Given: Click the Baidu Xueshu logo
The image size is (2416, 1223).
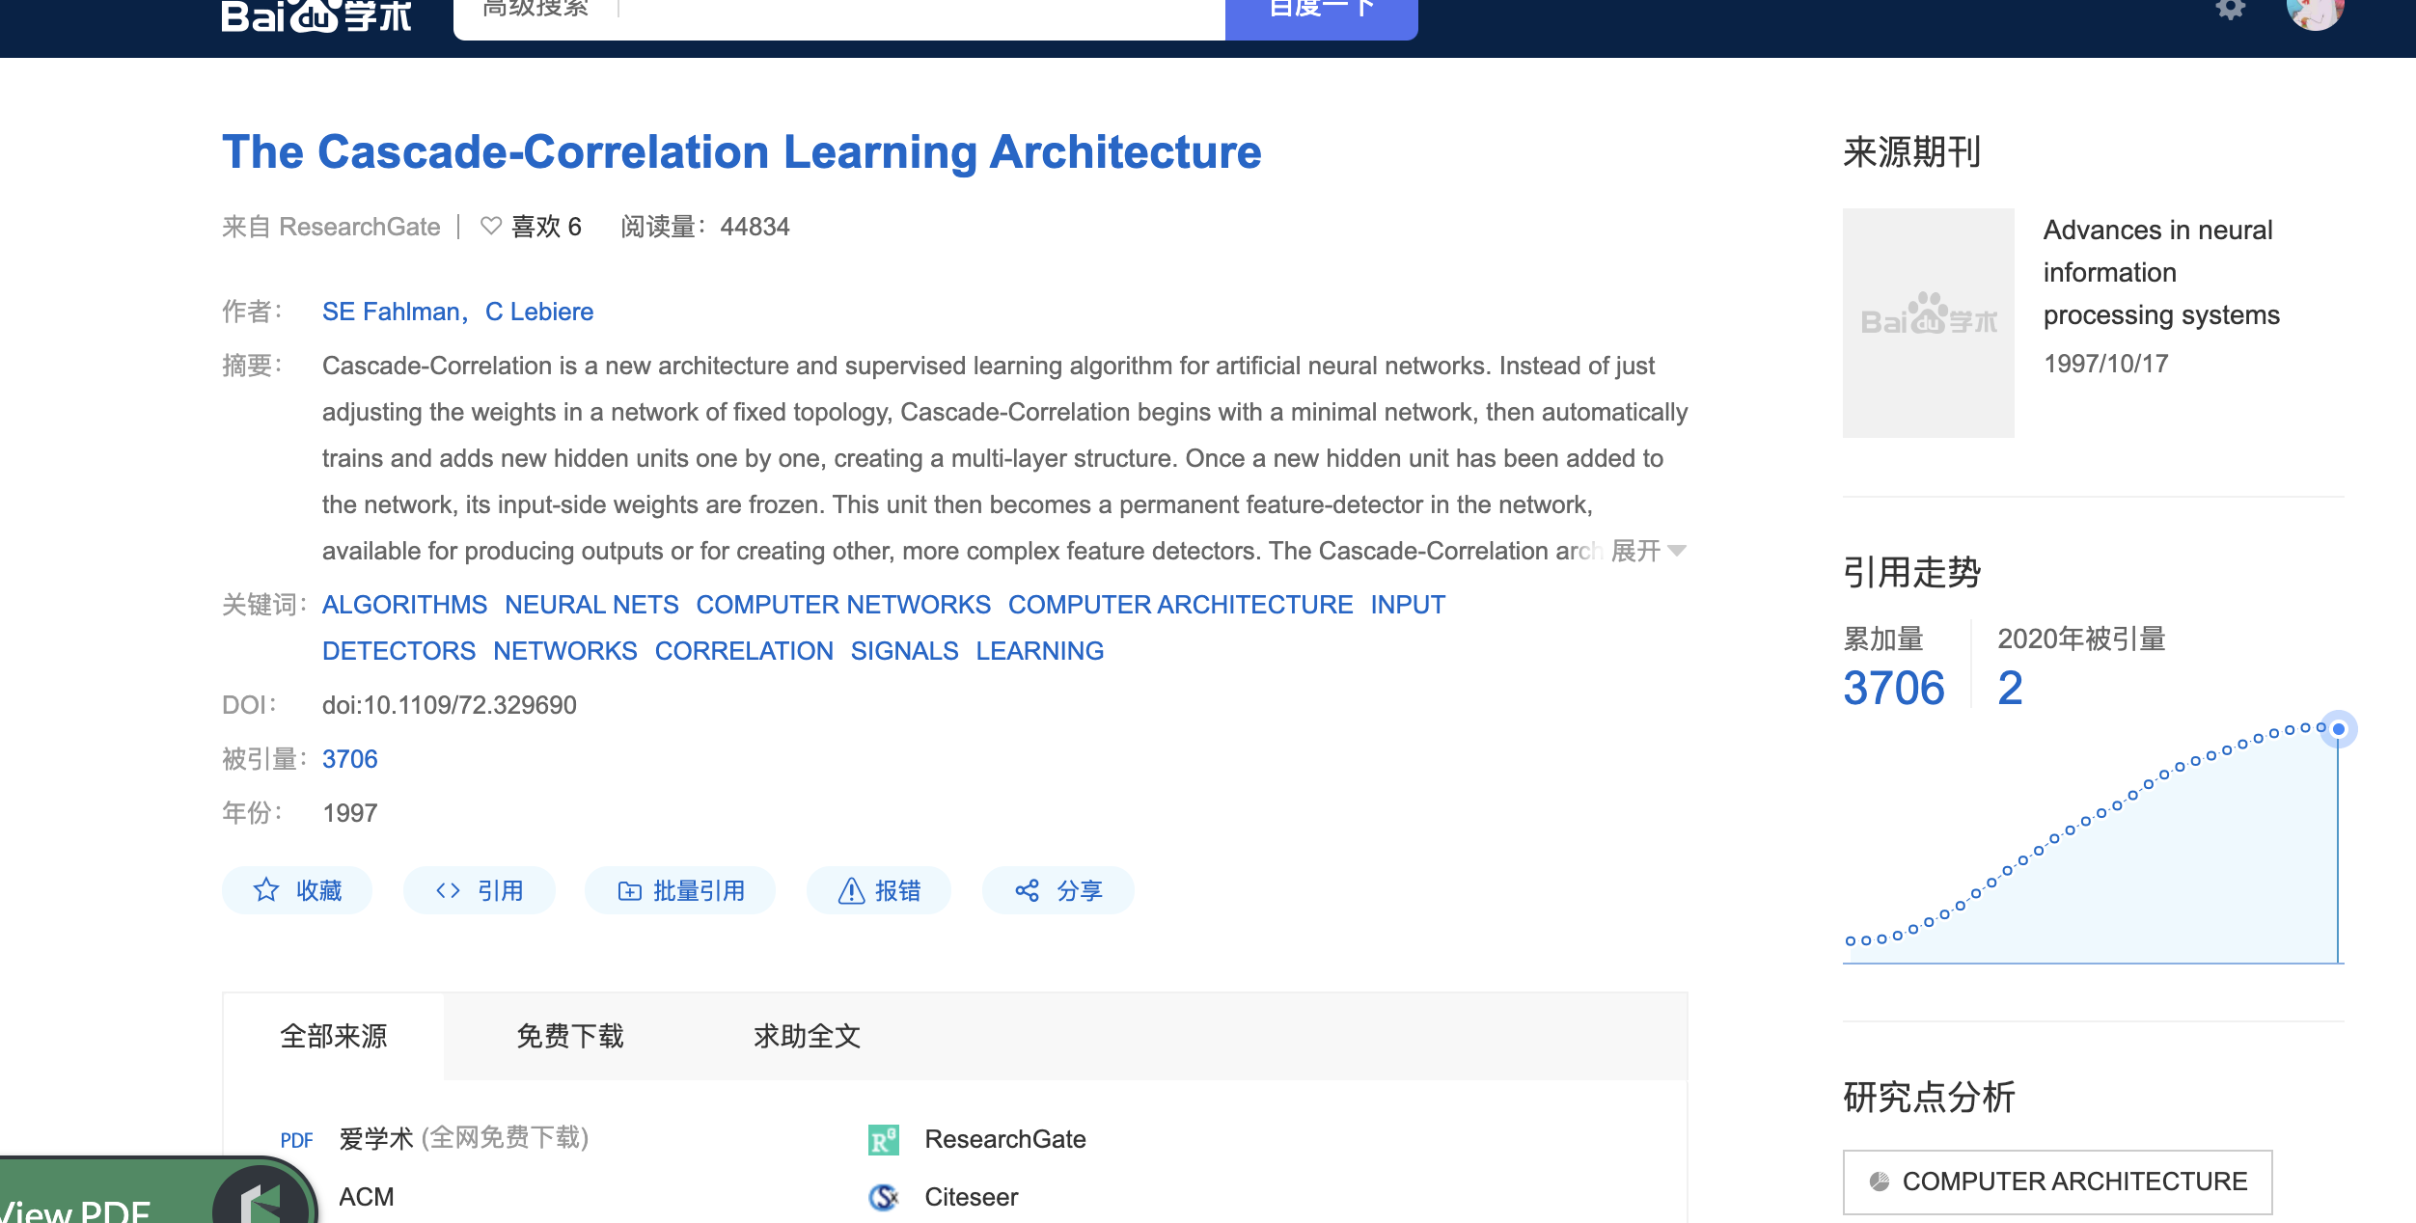Looking at the screenshot, I should (316, 15).
